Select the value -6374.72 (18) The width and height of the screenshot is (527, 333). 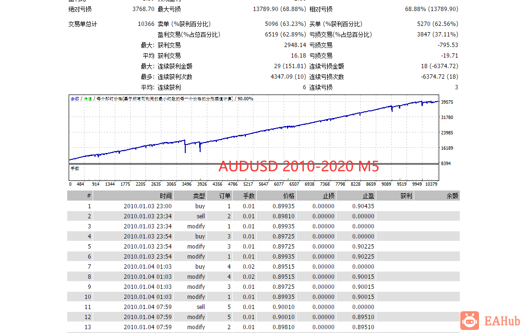[x=440, y=77]
